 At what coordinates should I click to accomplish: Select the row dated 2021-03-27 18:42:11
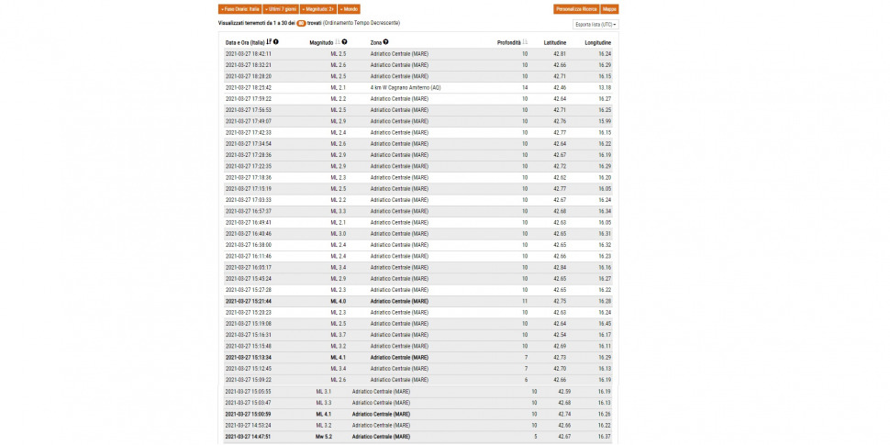coord(417,54)
